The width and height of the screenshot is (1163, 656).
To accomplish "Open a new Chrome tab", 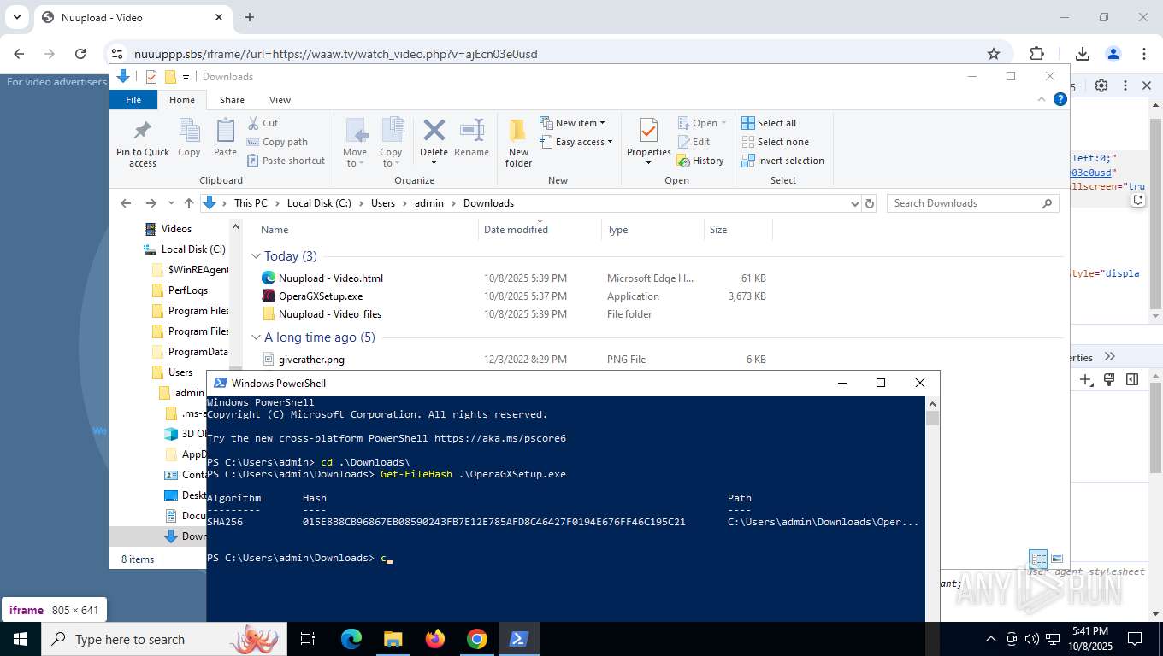I will [x=250, y=17].
